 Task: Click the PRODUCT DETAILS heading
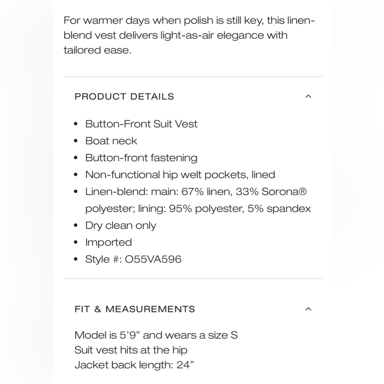click(x=124, y=96)
